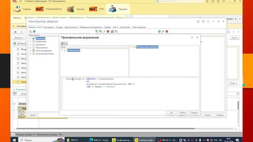Expand the Перечисления tree node

[x=30, y=48]
